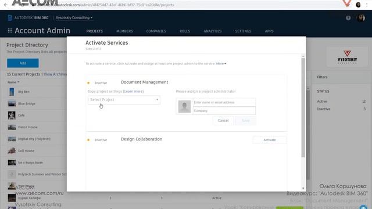Select the Polytech Summer and Winter project
372x209 pixels.
point(42,174)
